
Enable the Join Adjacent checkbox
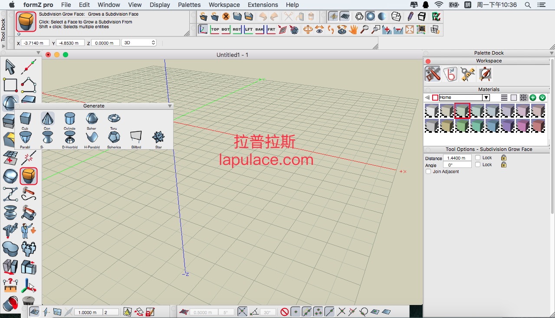[x=428, y=172]
